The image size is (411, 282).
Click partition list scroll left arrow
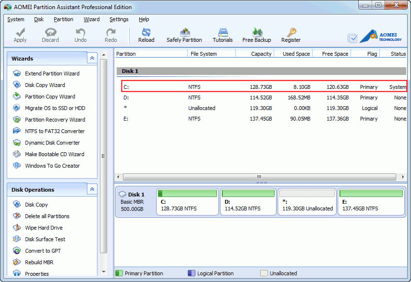coord(118,177)
